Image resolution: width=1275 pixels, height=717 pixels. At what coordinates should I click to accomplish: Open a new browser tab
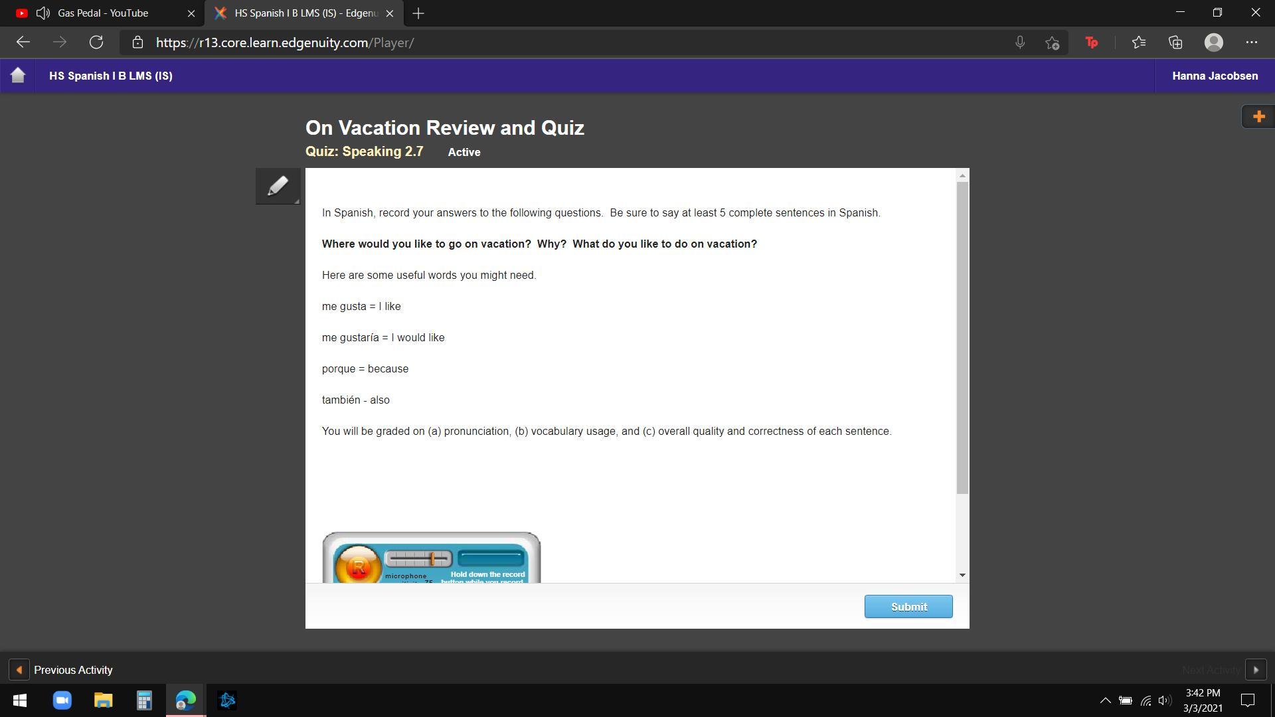tap(418, 13)
